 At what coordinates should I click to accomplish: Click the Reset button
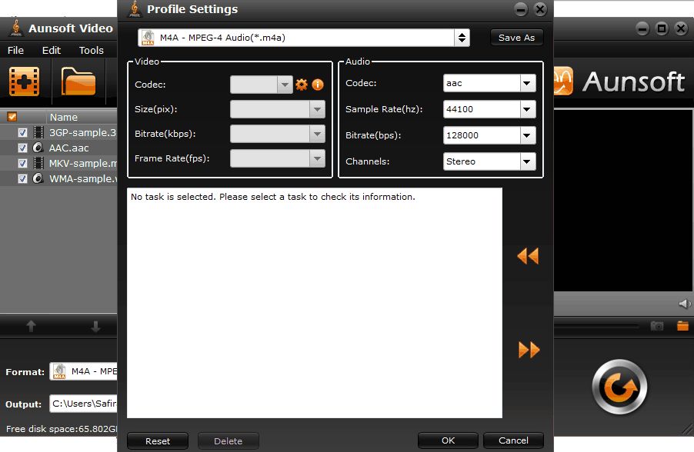click(x=158, y=441)
